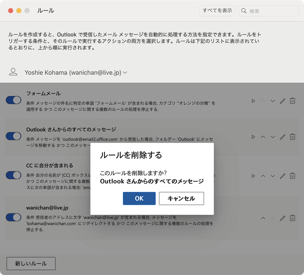
Task: Click the account person icon
Action: click(x=13, y=72)
